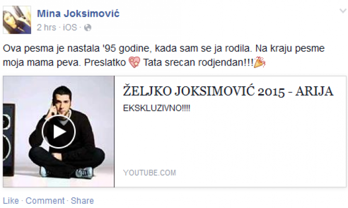The width and height of the screenshot is (348, 208).
Task: Expand the post options chevron
Action: pos(343,11)
